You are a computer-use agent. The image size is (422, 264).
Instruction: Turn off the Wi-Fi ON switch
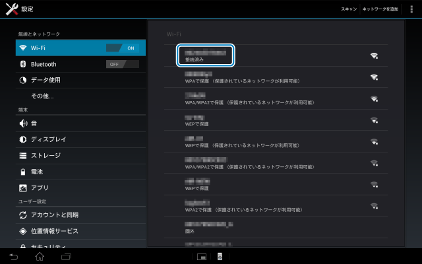[123, 48]
